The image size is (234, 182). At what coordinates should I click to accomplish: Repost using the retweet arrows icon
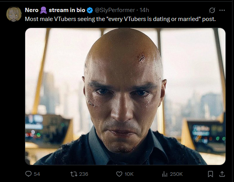coord(72,174)
